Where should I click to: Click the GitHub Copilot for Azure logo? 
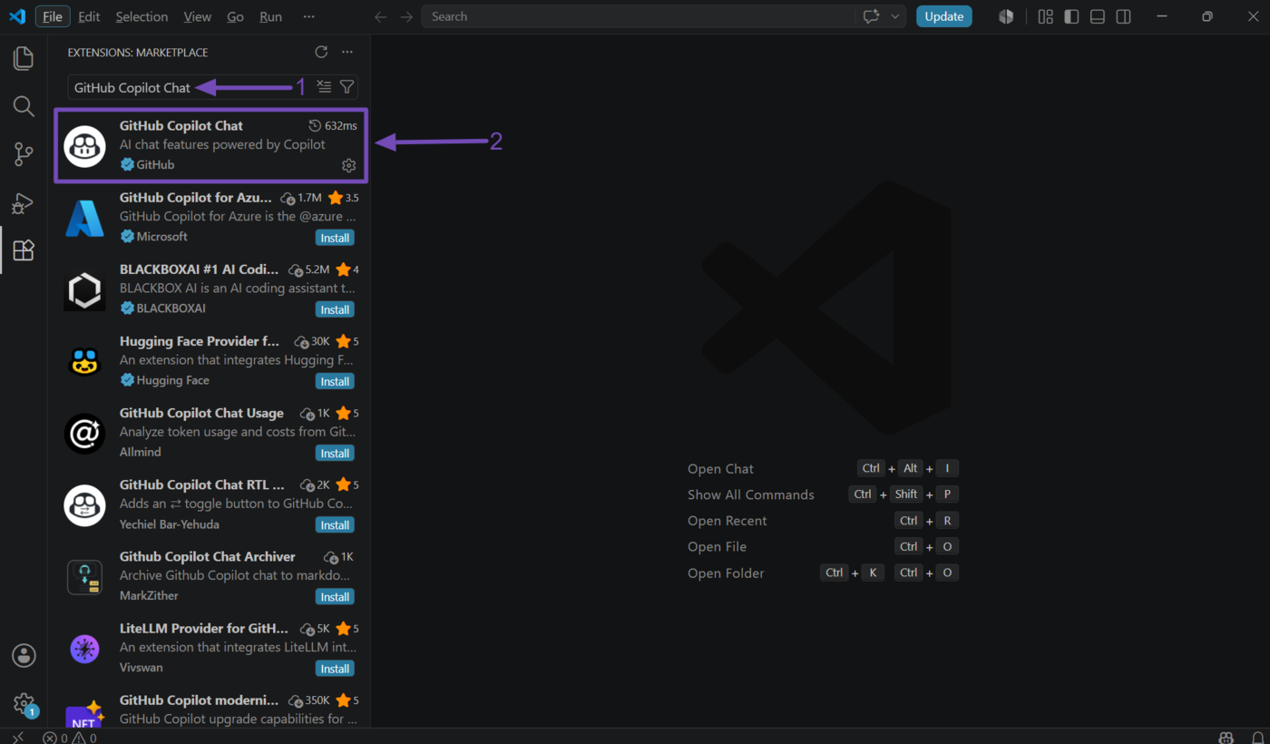tap(84, 218)
